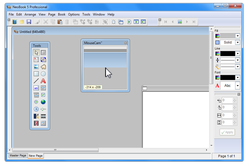
Task: Open the File menu
Action: [11, 14]
